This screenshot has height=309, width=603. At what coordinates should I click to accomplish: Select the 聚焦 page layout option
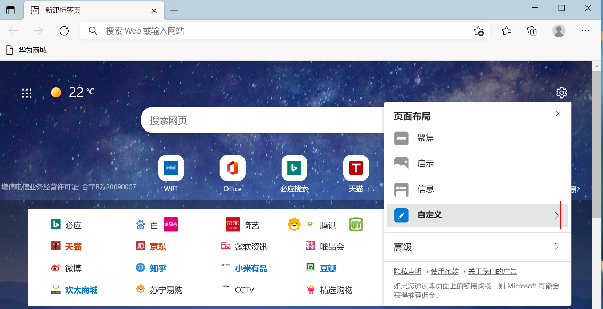[x=425, y=138]
